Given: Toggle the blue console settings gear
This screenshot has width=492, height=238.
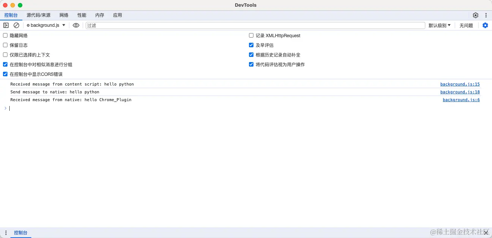Looking at the screenshot, I should pyautogui.click(x=485, y=25).
